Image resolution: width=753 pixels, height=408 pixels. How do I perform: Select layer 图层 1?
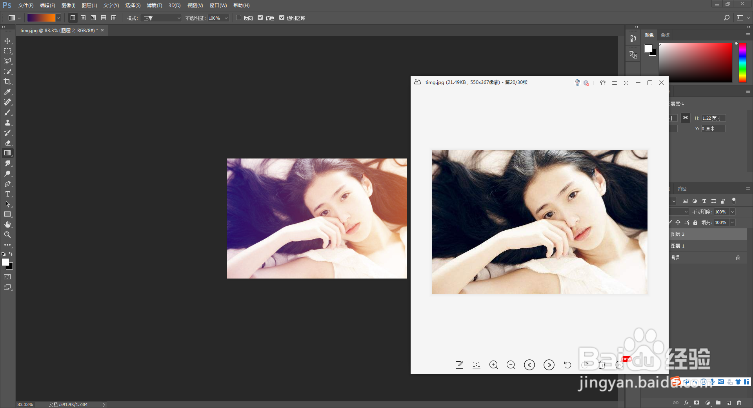(708, 246)
